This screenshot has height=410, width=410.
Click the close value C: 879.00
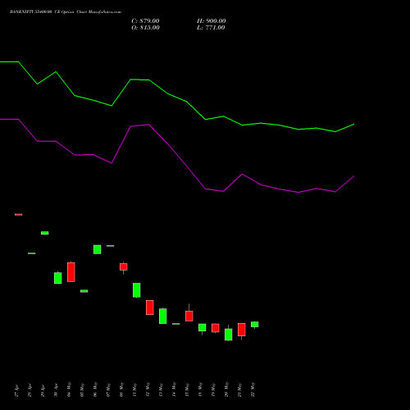145,21
